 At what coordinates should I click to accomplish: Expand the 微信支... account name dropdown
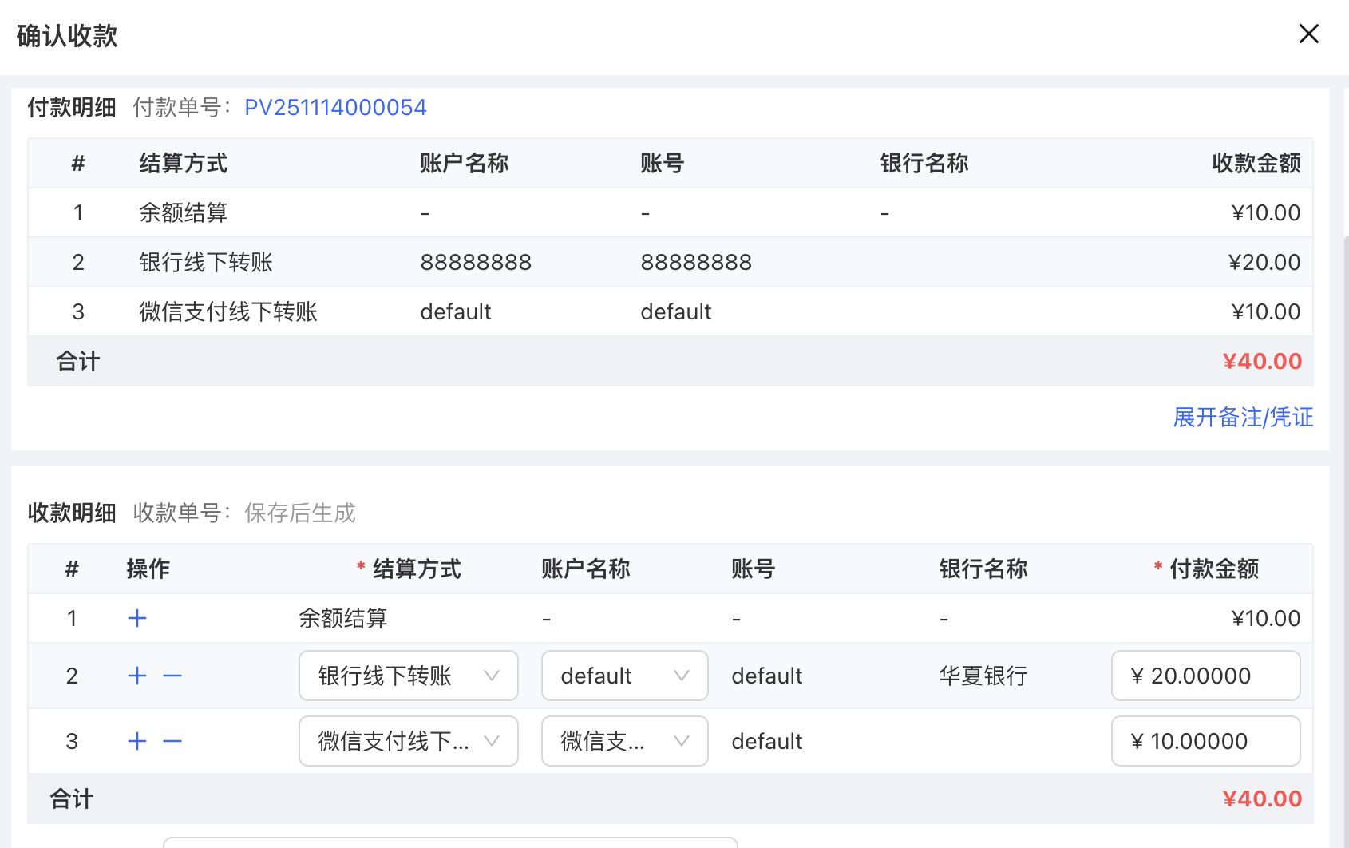624,741
